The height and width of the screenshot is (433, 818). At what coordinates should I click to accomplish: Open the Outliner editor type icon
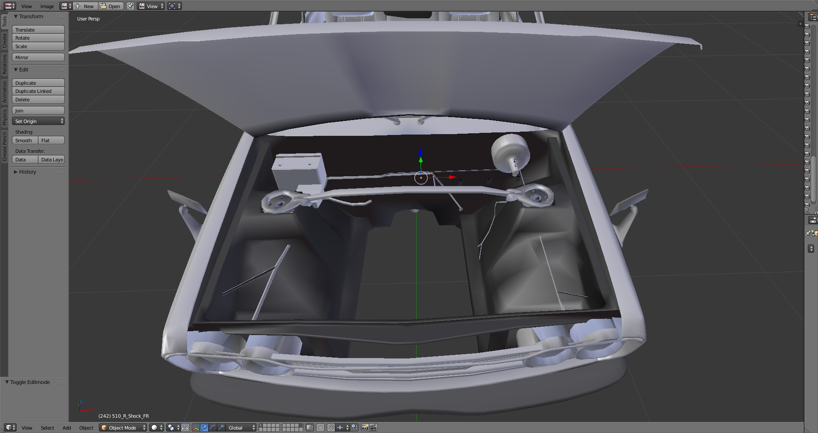[x=812, y=17]
